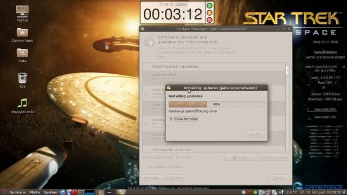347x195 pixels.
Task: Launch the terminal icon on the panel
Action: pos(81,192)
